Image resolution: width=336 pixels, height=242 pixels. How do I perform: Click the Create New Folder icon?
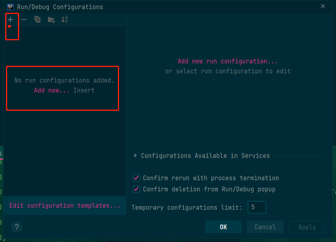[x=51, y=20]
